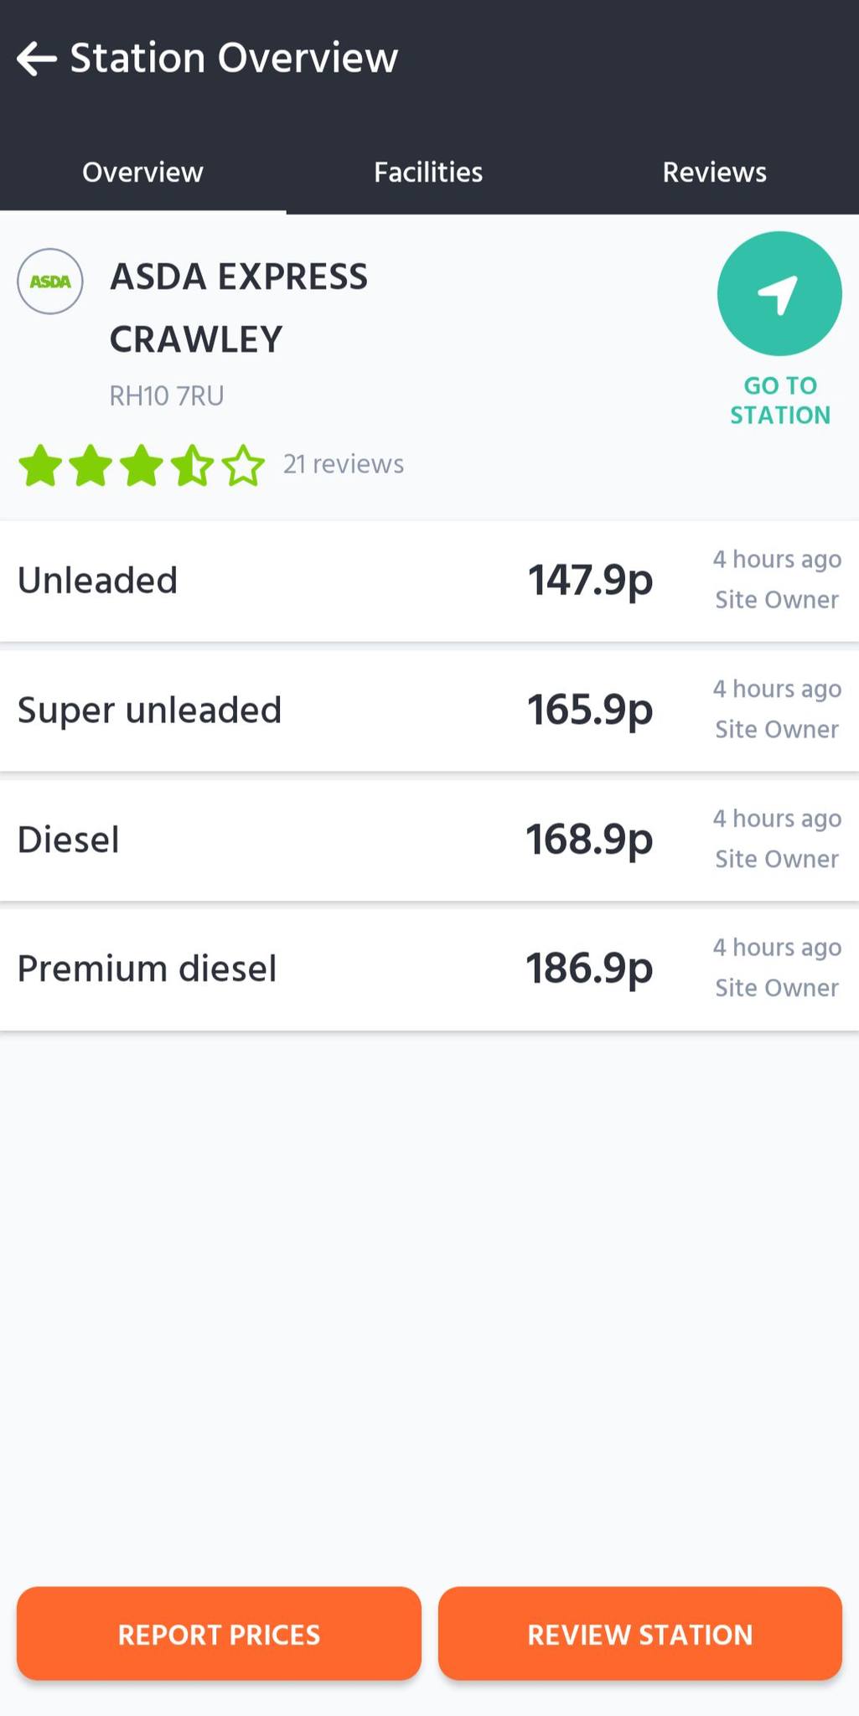
Task: Tap the GO TO STATION label
Action: [780, 401]
